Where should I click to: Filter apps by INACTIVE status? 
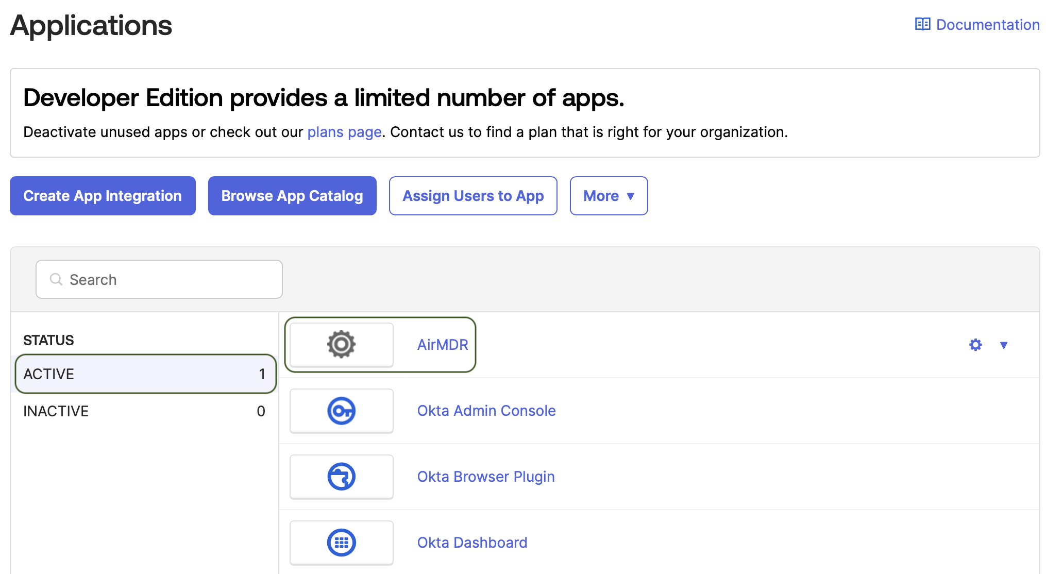coord(144,411)
